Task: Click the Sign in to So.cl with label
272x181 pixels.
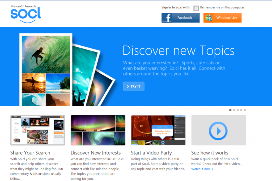Action: coord(176,7)
